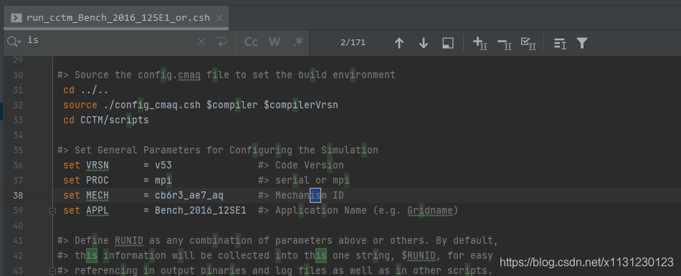Viewport: 681px width, 276px height.
Task: Click 'VRSN' variable name
Action: coord(97,165)
